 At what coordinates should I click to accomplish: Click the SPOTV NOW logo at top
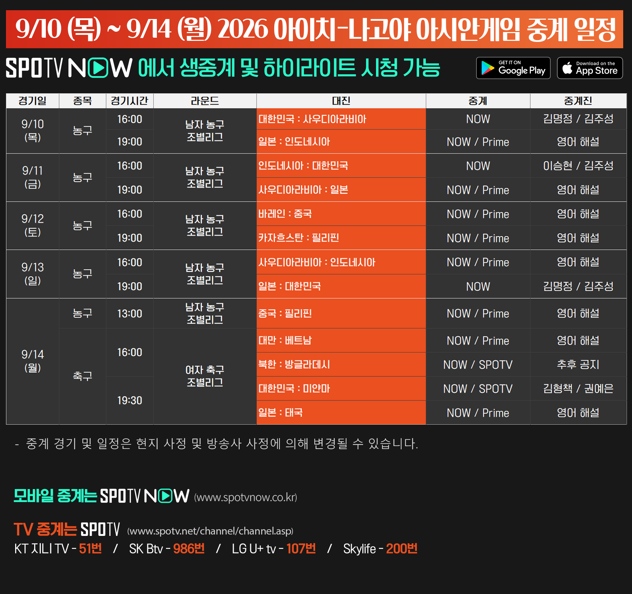tap(69, 68)
